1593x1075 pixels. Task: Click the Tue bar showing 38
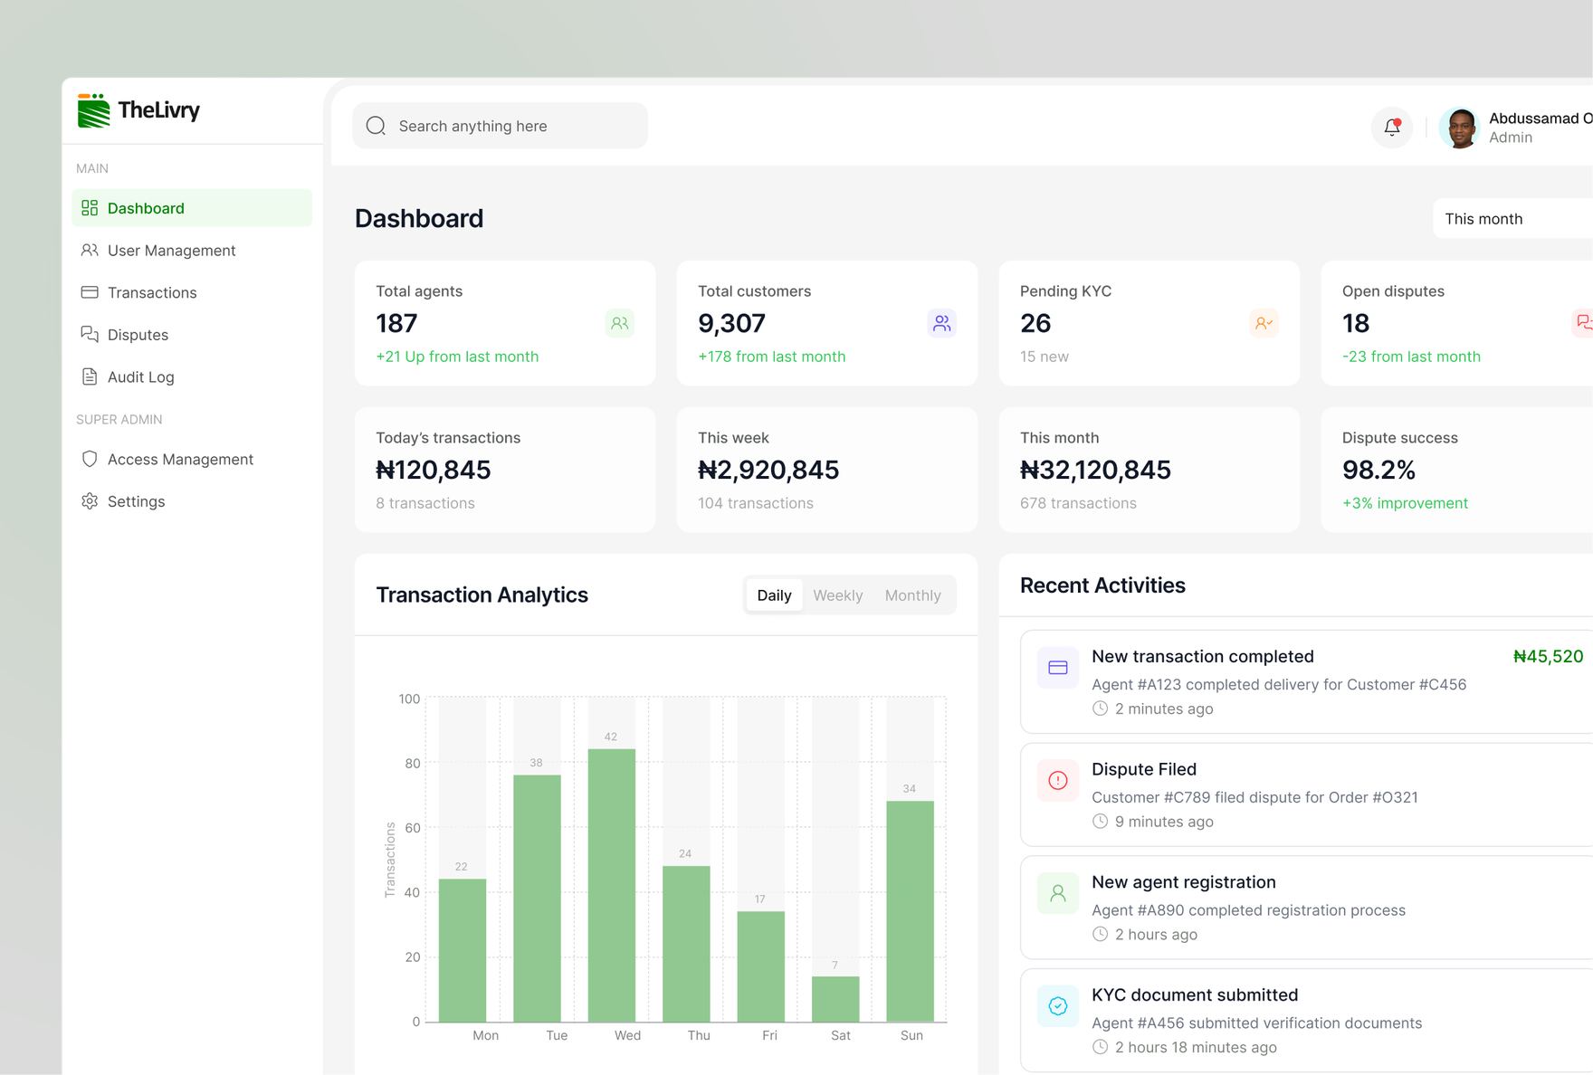537,899
